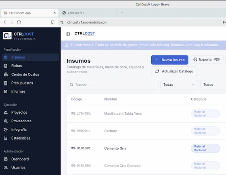The image size is (226, 175).
Task: Click the Dashboard grid icon
Action: (x=6, y=159)
